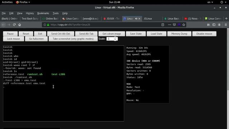Show sidebars with the sidebar icon
Image resolution: width=229 pixels, height=129 pixels.
(214, 25)
